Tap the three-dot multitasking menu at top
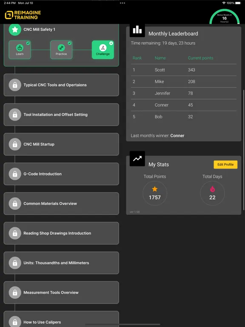 (122, 3)
